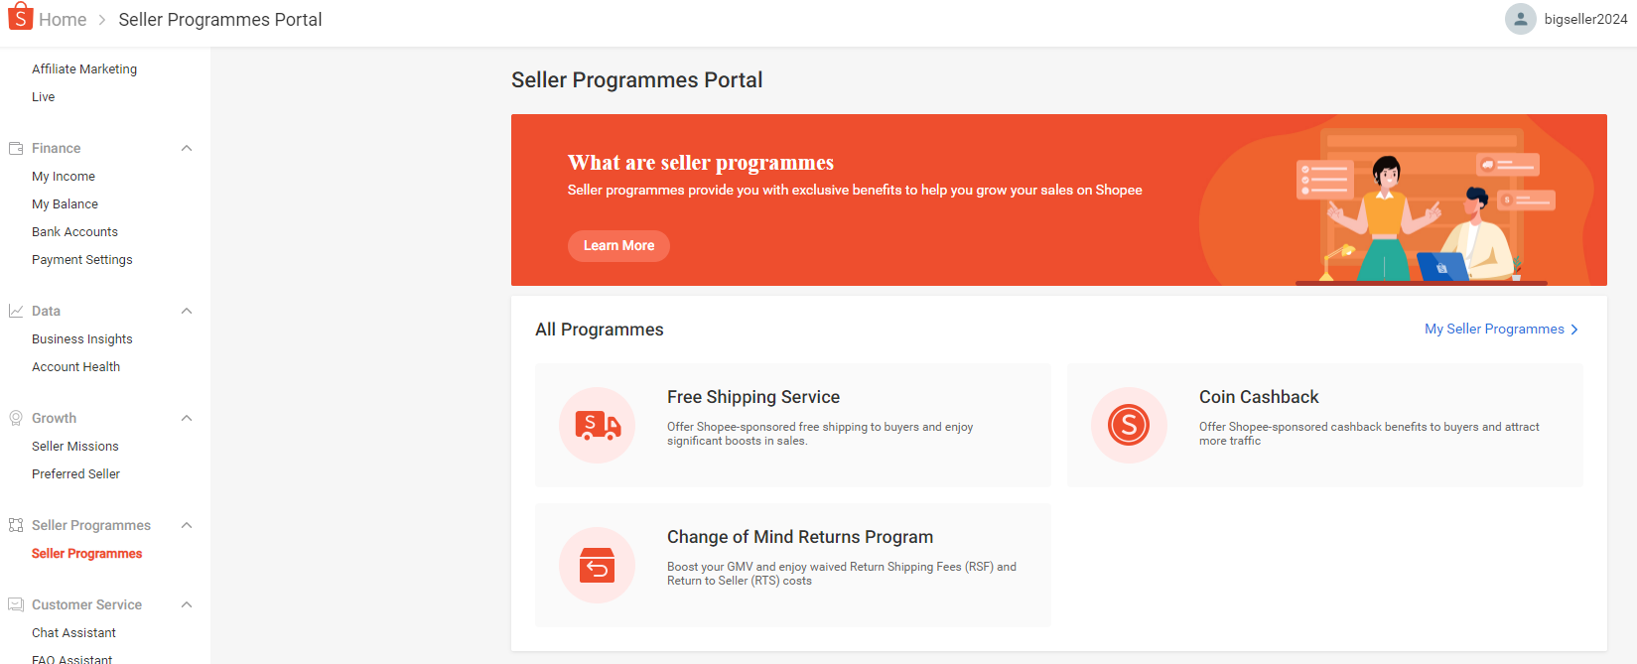Collapse the Finance section chevron

186,147
